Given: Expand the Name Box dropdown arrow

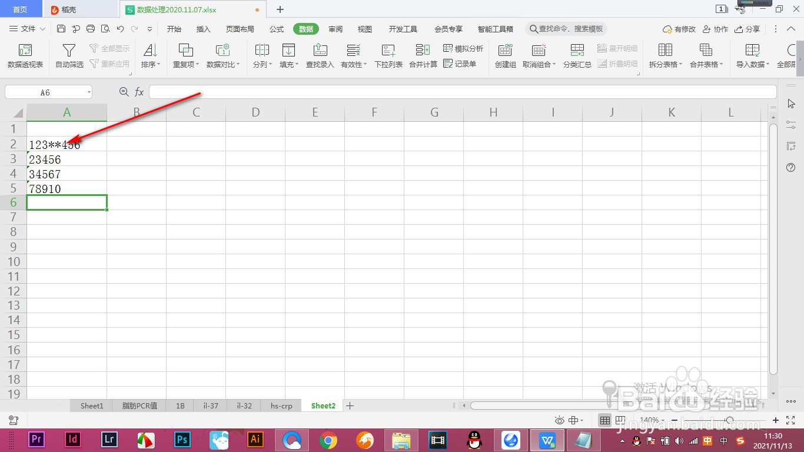Looking at the screenshot, I should (x=89, y=92).
